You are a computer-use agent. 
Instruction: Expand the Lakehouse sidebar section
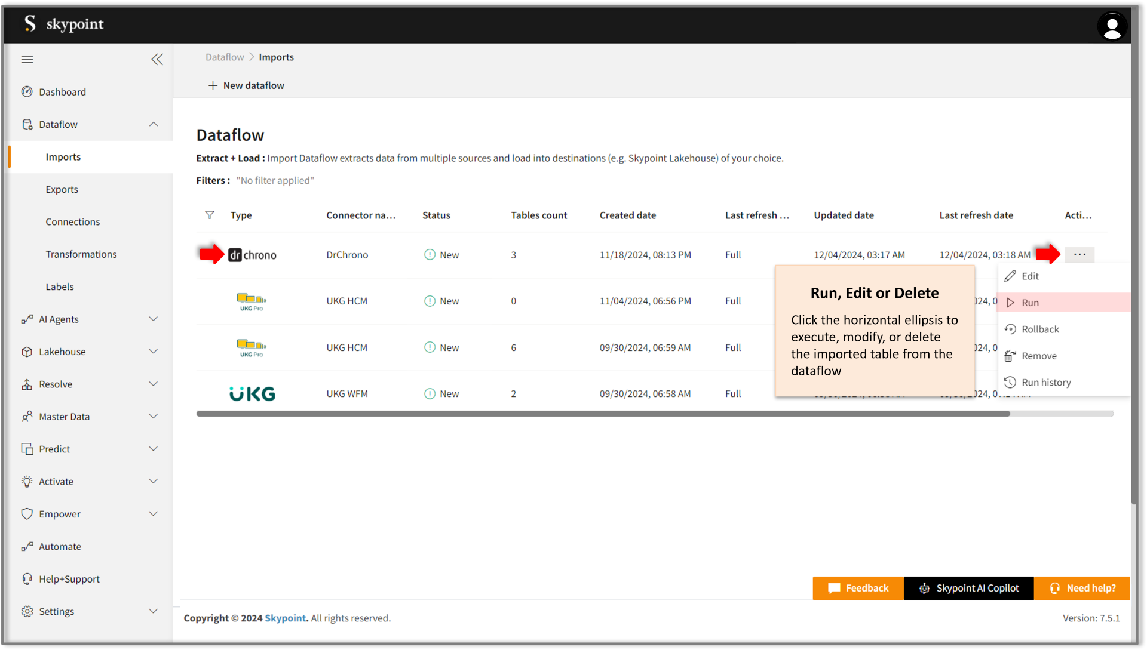click(154, 352)
